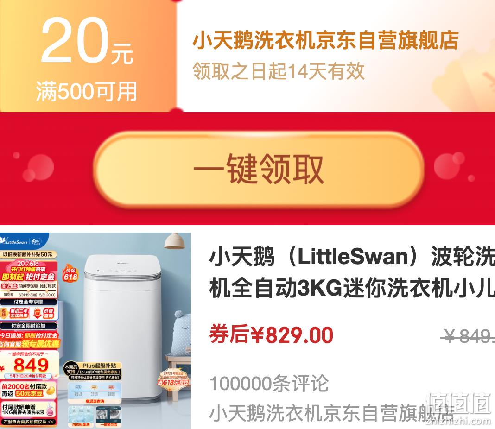Click the 以旧换新额外补贴50元 banner
The height and width of the screenshot is (429, 495).
pos(28,254)
